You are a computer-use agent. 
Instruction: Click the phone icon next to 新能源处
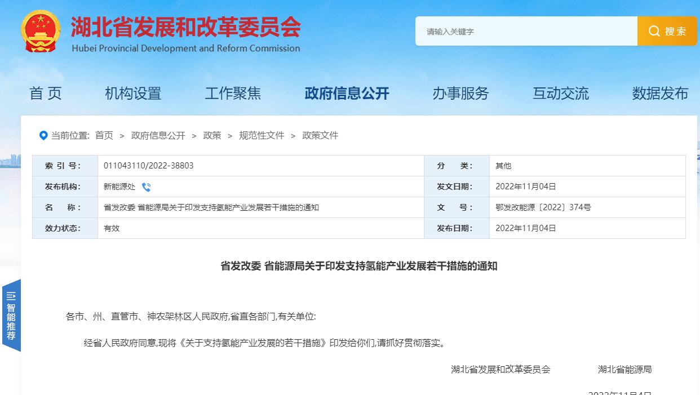pos(147,187)
